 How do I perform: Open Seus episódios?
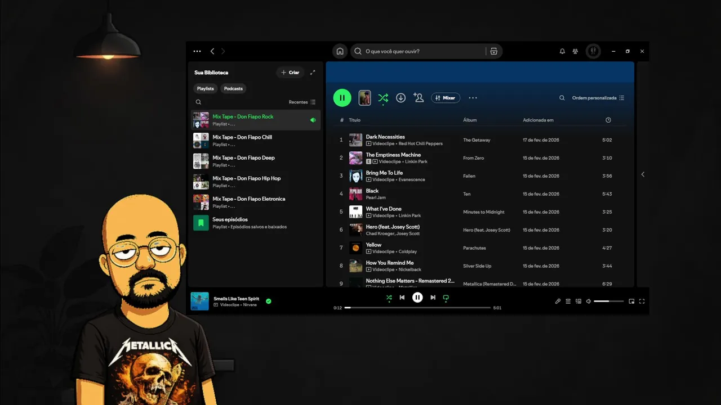pyautogui.click(x=256, y=223)
